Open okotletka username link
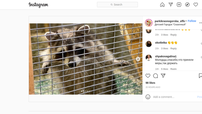 (x=161, y=43)
